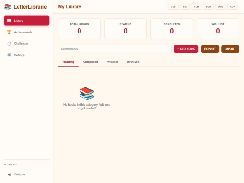The height and width of the screenshot is (183, 244).
Task: Click the Collapse arrow icon
Action: [x=9, y=174]
